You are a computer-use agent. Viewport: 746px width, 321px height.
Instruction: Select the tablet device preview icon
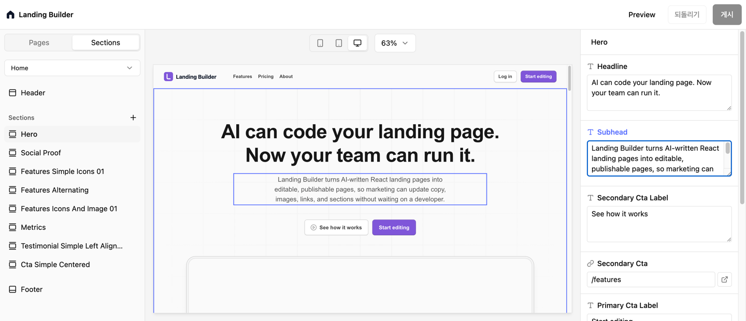pyautogui.click(x=339, y=43)
